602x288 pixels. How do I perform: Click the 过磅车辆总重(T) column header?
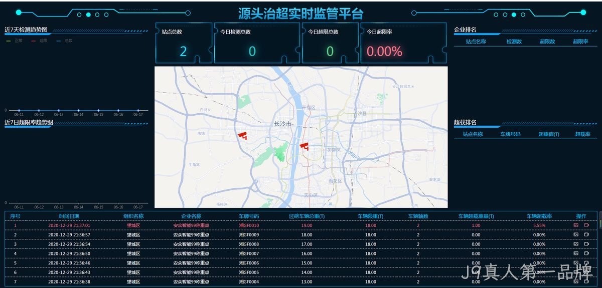(307, 216)
